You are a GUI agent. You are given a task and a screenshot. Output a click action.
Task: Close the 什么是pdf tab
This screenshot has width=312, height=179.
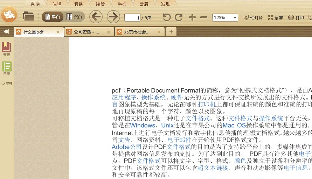pos(58,32)
